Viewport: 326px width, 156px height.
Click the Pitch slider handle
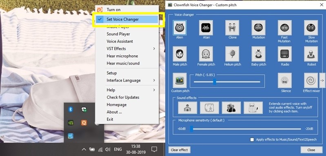tap(215, 82)
